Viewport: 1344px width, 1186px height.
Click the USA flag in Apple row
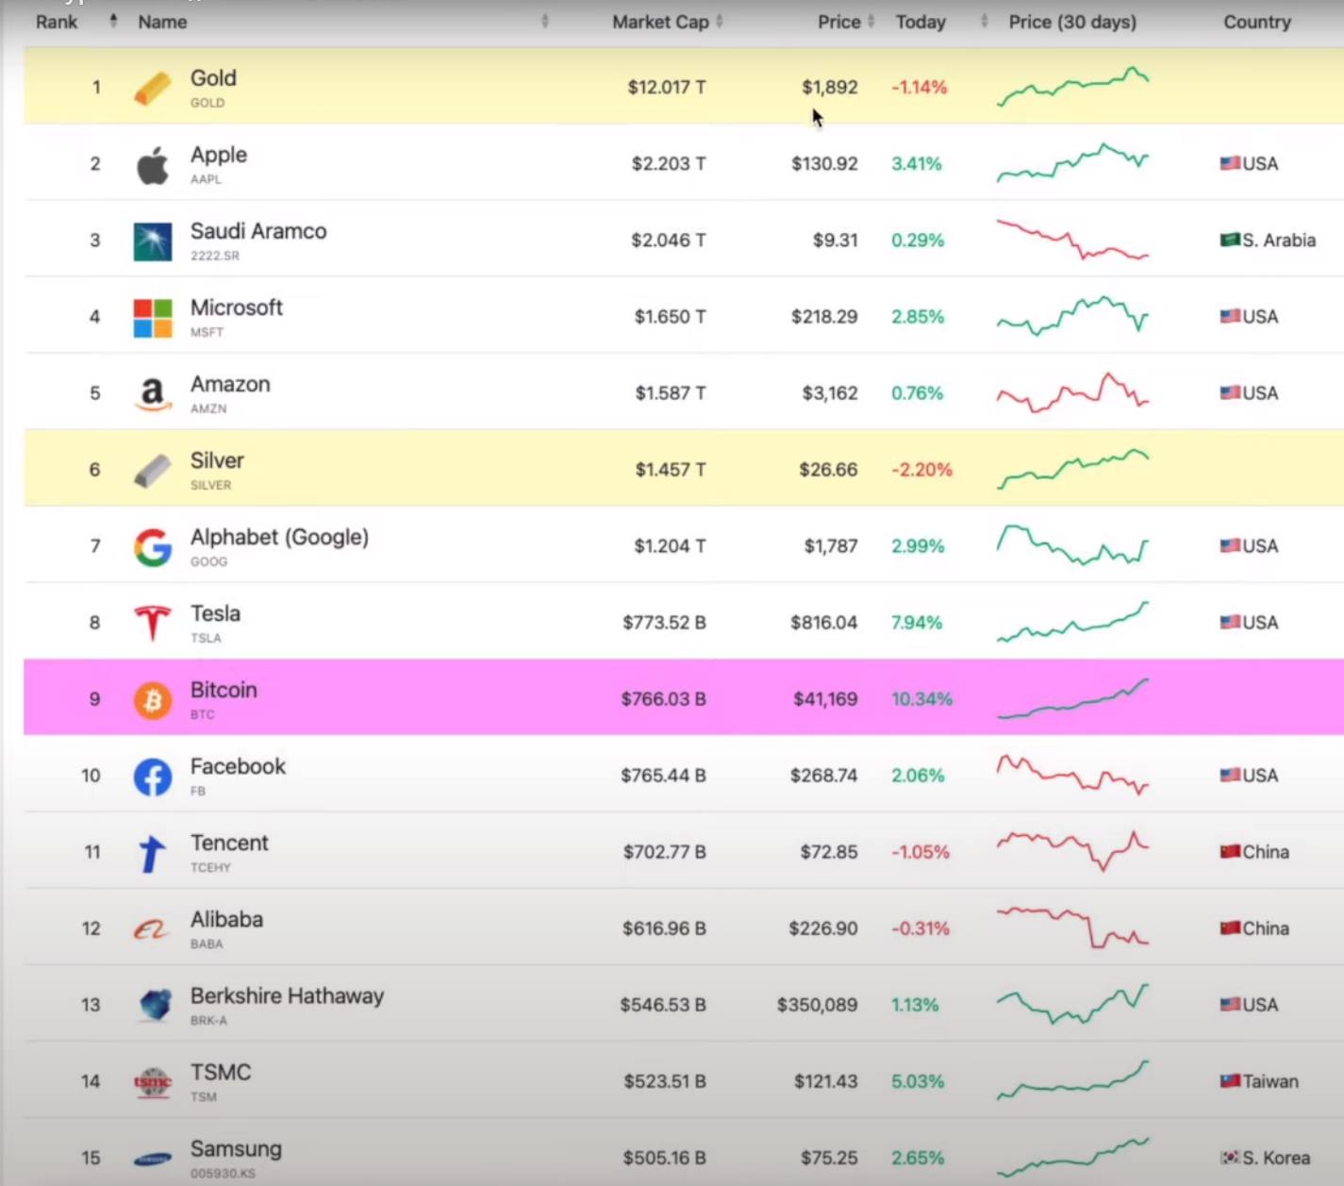click(1230, 163)
